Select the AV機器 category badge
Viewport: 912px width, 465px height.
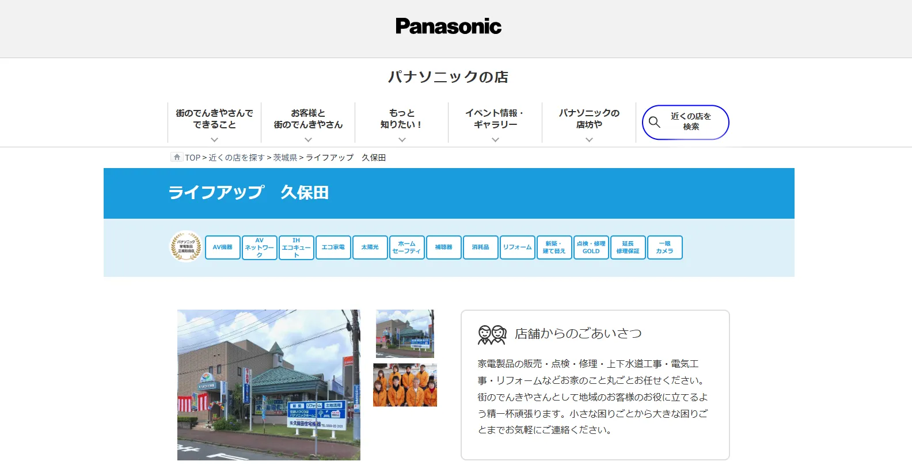point(223,247)
